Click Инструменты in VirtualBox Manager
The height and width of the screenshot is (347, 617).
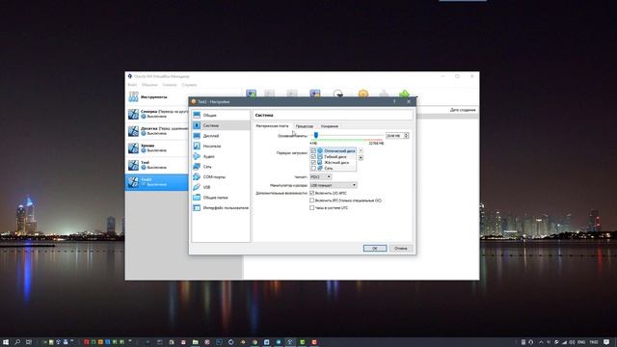point(157,96)
